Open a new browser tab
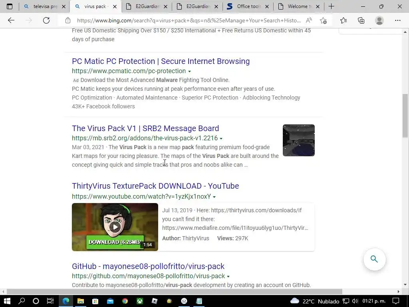 coord(331,6)
